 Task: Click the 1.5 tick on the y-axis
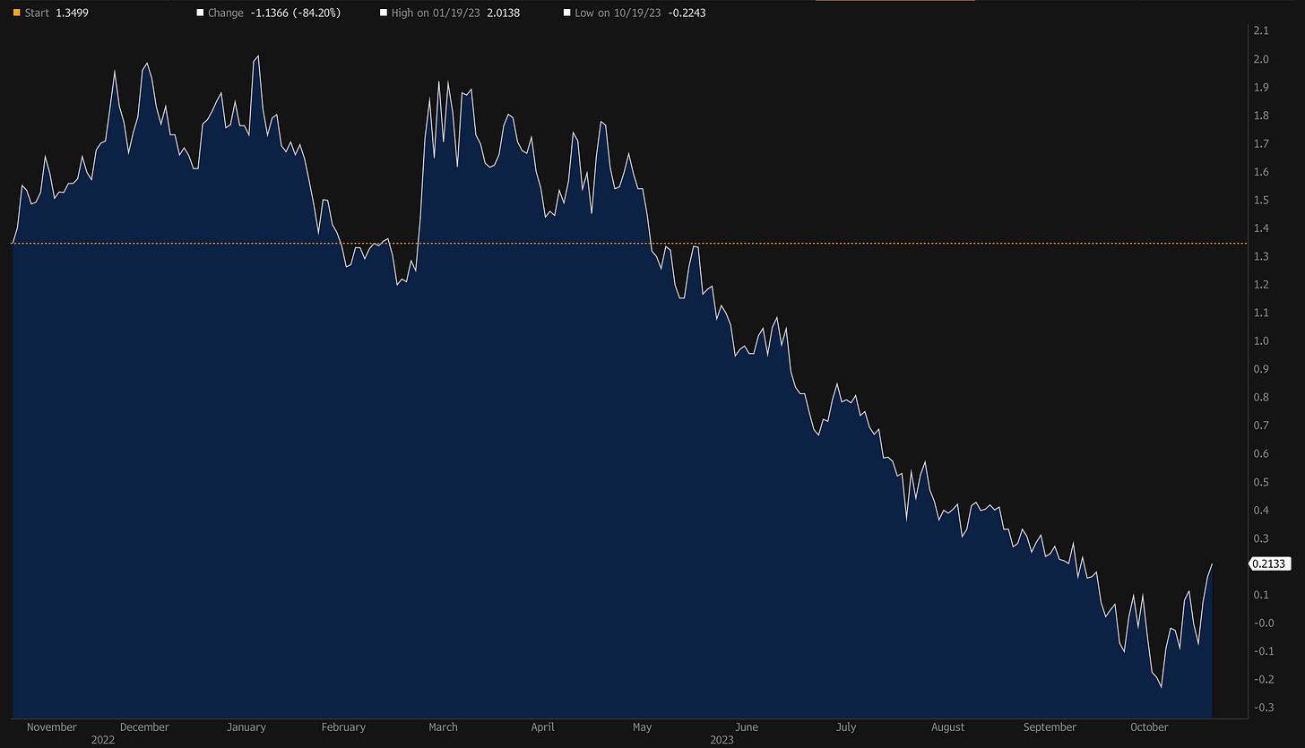[x=1261, y=200]
